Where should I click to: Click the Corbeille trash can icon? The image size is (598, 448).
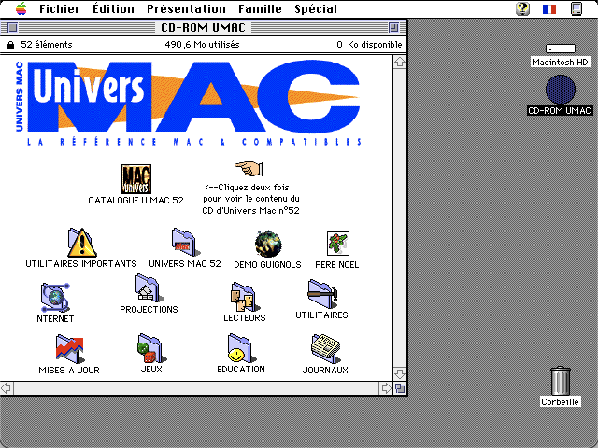click(x=561, y=380)
